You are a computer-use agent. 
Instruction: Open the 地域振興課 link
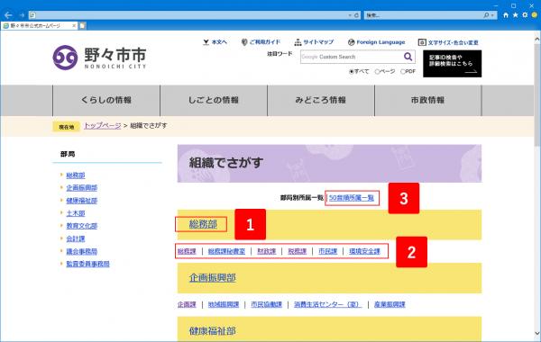coord(224,304)
